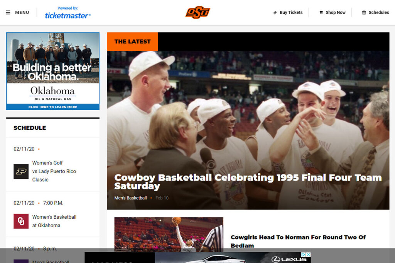This screenshot has height=263, width=395.
Task: Click the Feb 10 date text
Action: pos(162,198)
